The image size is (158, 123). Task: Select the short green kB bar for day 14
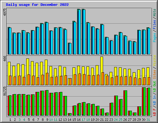pyautogui.click(x=70, y=114)
